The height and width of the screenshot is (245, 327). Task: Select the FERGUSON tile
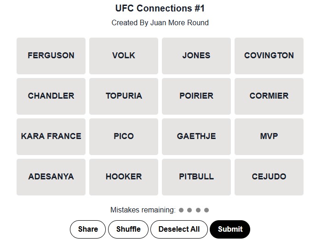[x=51, y=56]
